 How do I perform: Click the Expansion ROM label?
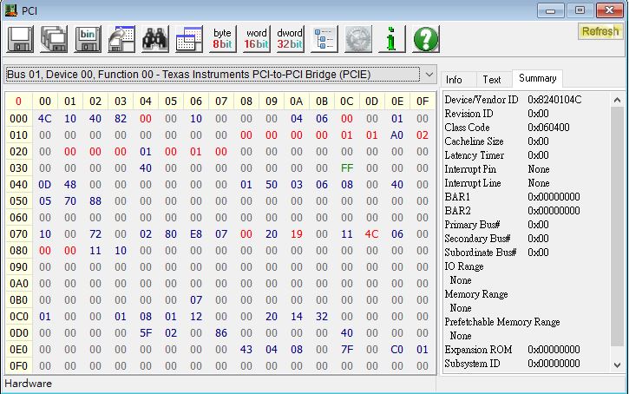tap(478, 350)
